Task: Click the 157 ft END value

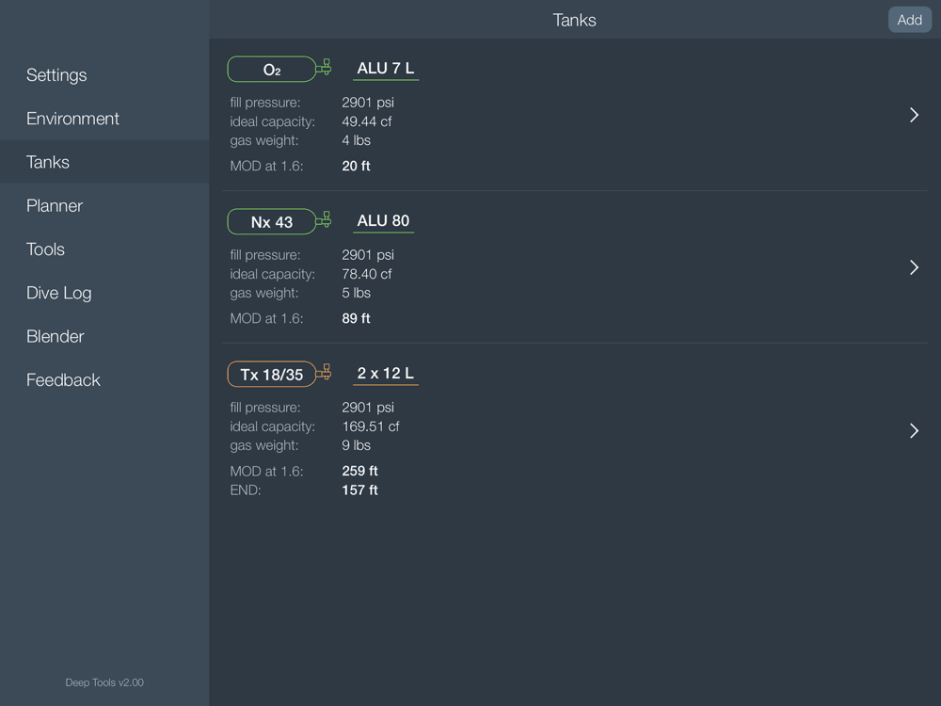Action: [x=359, y=490]
